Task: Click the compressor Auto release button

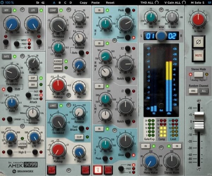Action: (x=81, y=53)
